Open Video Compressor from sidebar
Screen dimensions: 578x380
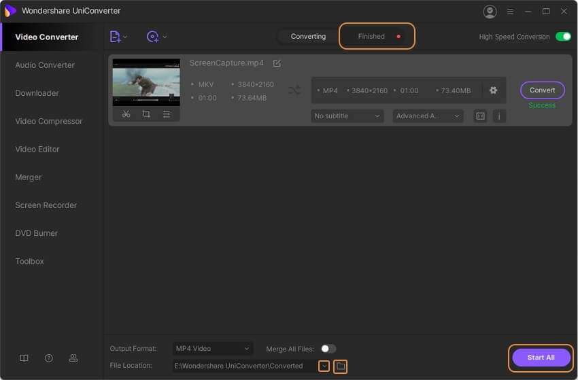(x=49, y=121)
